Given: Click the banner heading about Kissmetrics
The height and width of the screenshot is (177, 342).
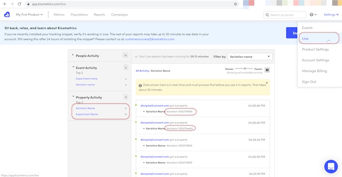Looking at the screenshot, I should (x=40, y=28).
